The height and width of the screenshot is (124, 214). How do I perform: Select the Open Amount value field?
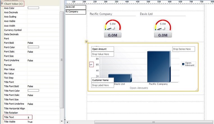tap(102, 49)
